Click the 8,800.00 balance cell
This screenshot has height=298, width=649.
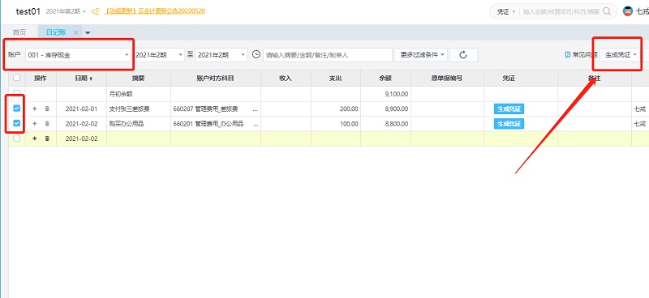(x=385, y=124)
